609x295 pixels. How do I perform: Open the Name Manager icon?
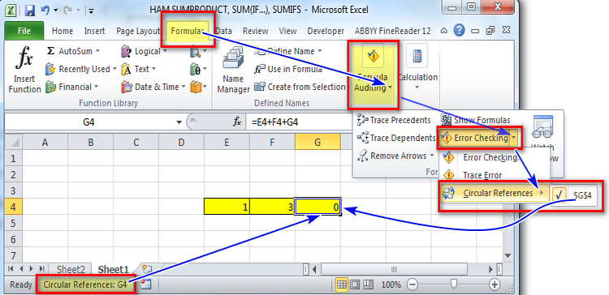click(233, 59)
